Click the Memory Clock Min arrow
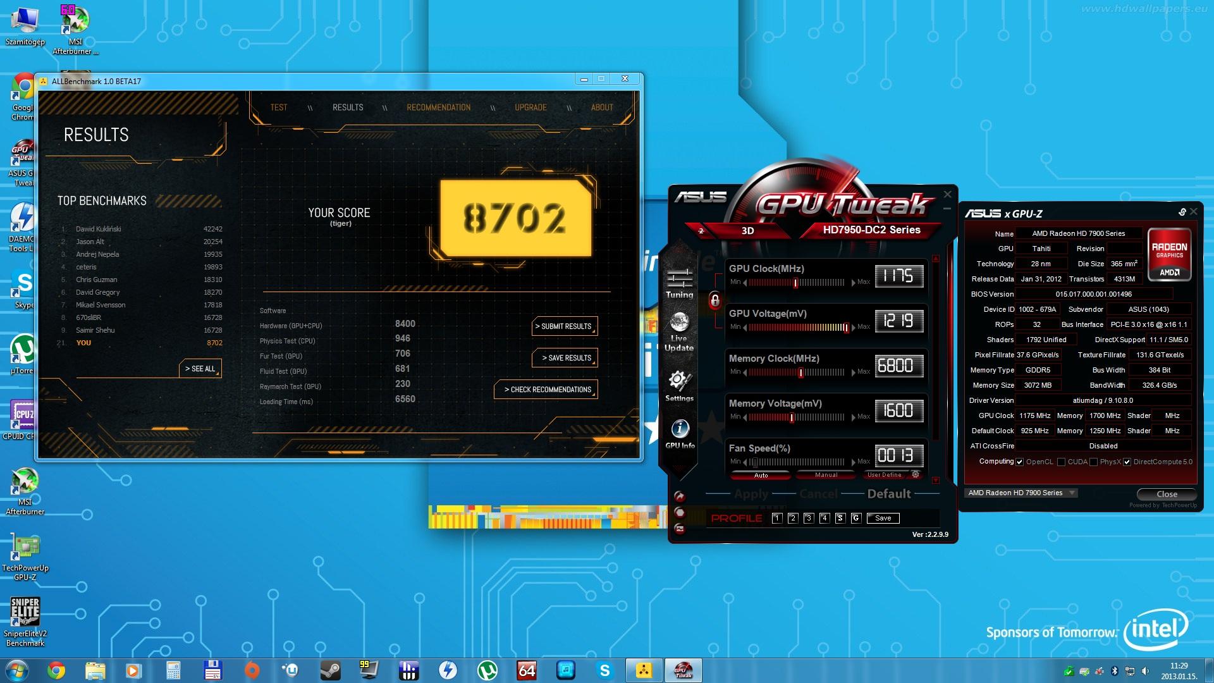 745,372
